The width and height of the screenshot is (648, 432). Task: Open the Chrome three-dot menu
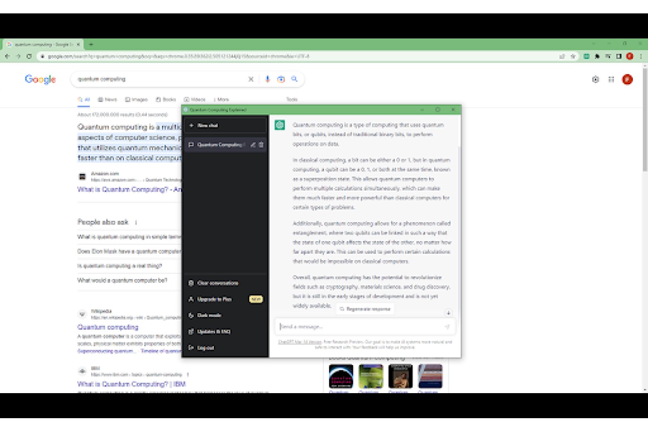click(x=641, y=56)
